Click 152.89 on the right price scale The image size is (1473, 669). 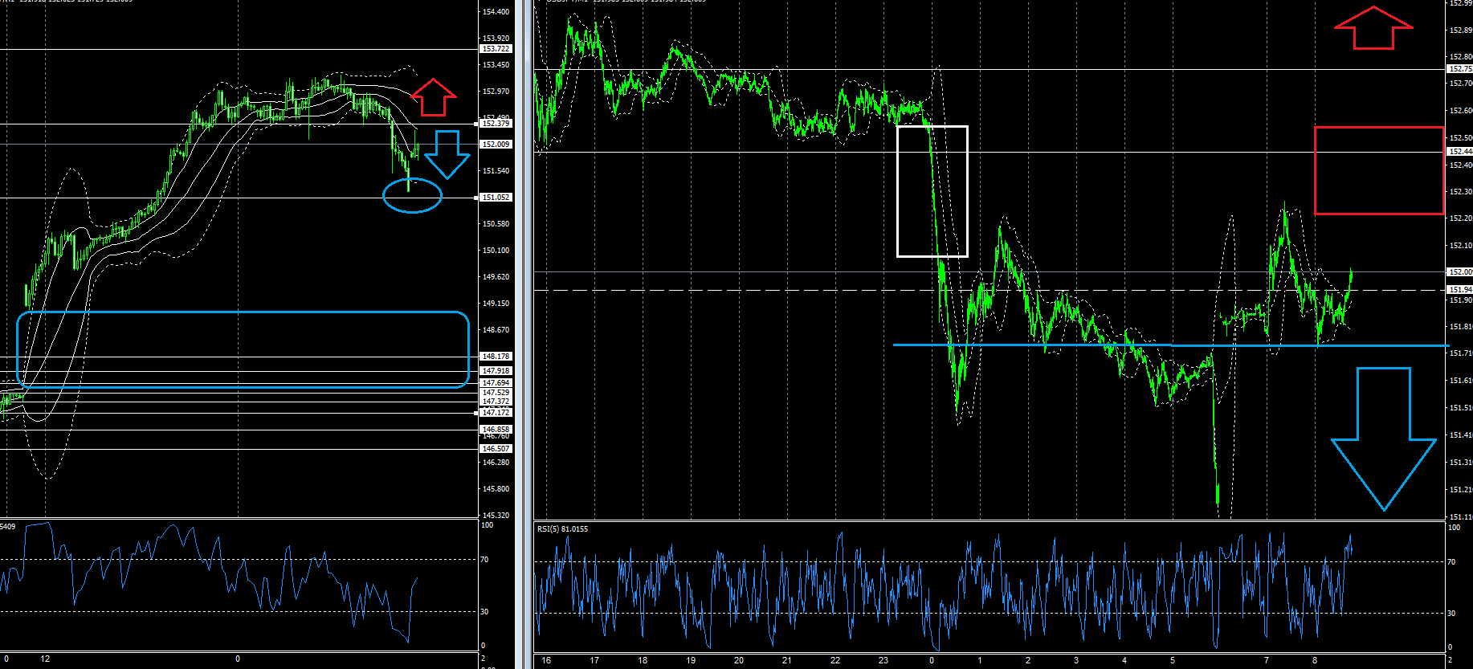(1460, 31)
